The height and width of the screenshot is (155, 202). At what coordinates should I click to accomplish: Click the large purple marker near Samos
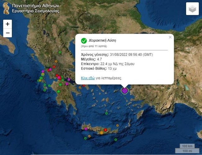tap(125, 90)
